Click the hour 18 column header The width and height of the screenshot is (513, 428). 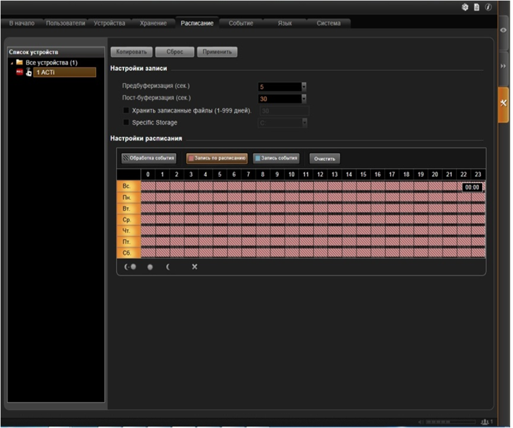[x=406, y=174]
